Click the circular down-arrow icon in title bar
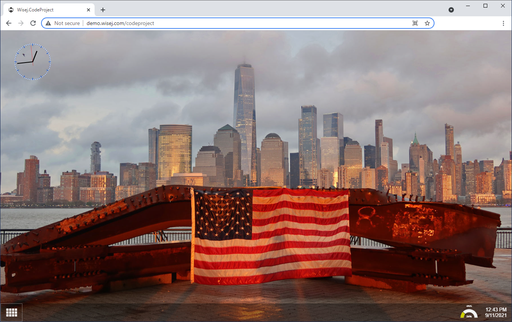Image resolution: width=512 pixels, height=322 pixels. click(x=451, y=10)
